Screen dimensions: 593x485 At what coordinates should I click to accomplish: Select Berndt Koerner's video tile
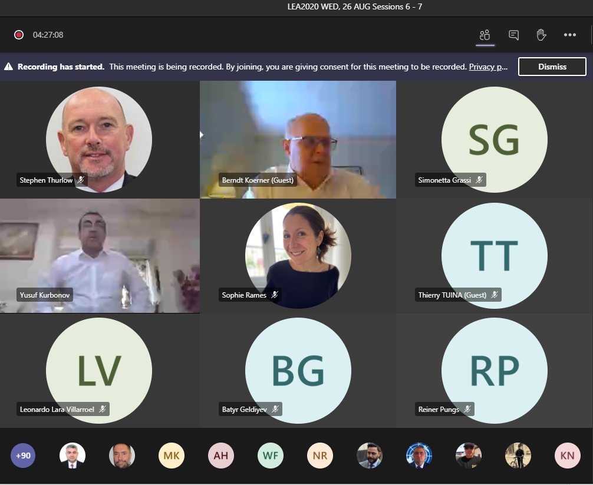coord(298,140)
